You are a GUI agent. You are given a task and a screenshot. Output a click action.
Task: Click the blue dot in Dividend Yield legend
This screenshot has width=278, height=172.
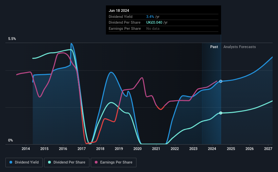(11, 162)
